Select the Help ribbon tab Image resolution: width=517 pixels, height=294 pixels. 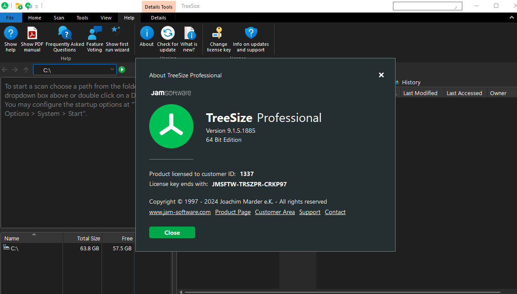click(129, 18)
